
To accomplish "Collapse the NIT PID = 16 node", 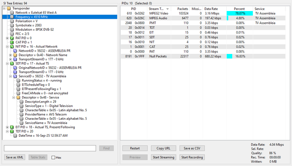I will click(7, 47).
